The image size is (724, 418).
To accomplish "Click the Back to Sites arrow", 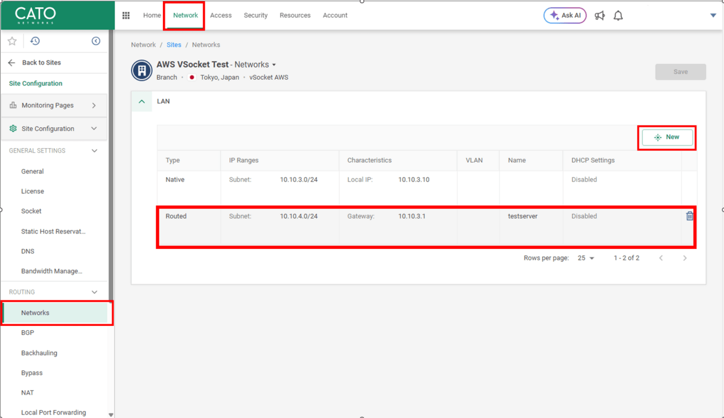I will 12,63.
